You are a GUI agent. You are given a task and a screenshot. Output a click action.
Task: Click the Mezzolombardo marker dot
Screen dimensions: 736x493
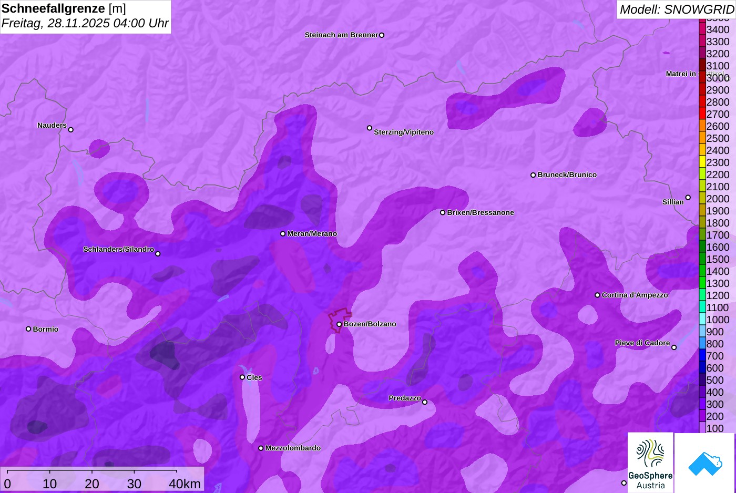pyautogui.click(x=261, y=448)
